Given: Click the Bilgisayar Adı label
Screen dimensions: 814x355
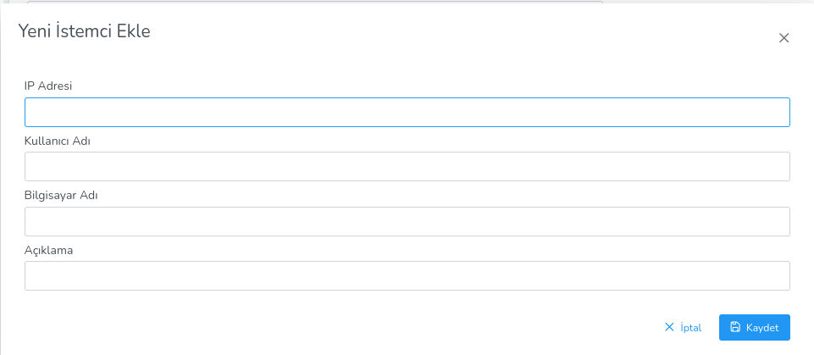Looking at the screenshot, I should pyautogui.click(x=62, y=195).
